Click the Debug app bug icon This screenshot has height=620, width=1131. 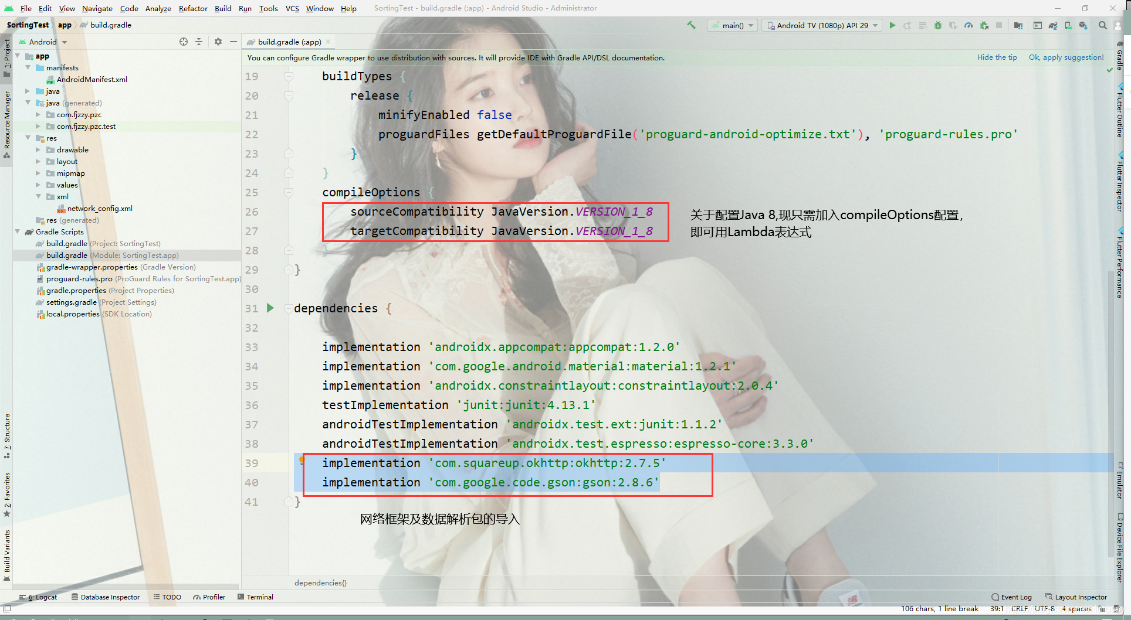tap(938, 25)
